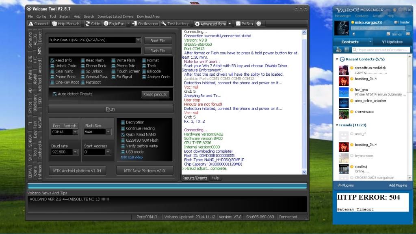Check the Read Flash option
Image resolution: width=416 pixels, height=234 pixels.
pos(83,60)
